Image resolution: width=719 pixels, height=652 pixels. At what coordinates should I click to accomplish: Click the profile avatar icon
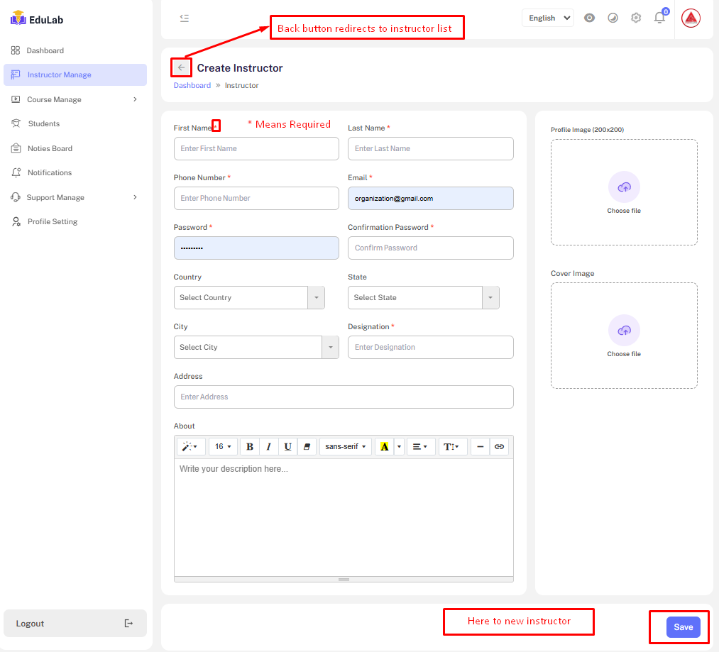click(x=691, y=18)
